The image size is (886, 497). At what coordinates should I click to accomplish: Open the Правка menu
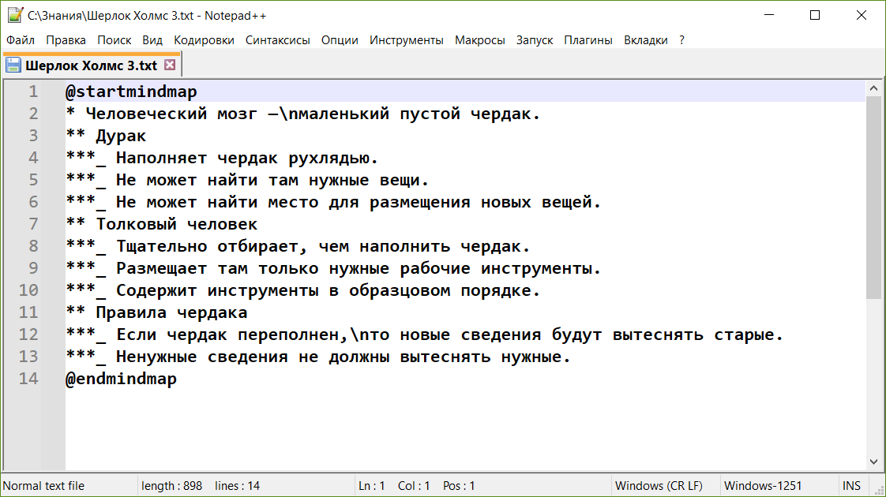[x=66, y=40]
